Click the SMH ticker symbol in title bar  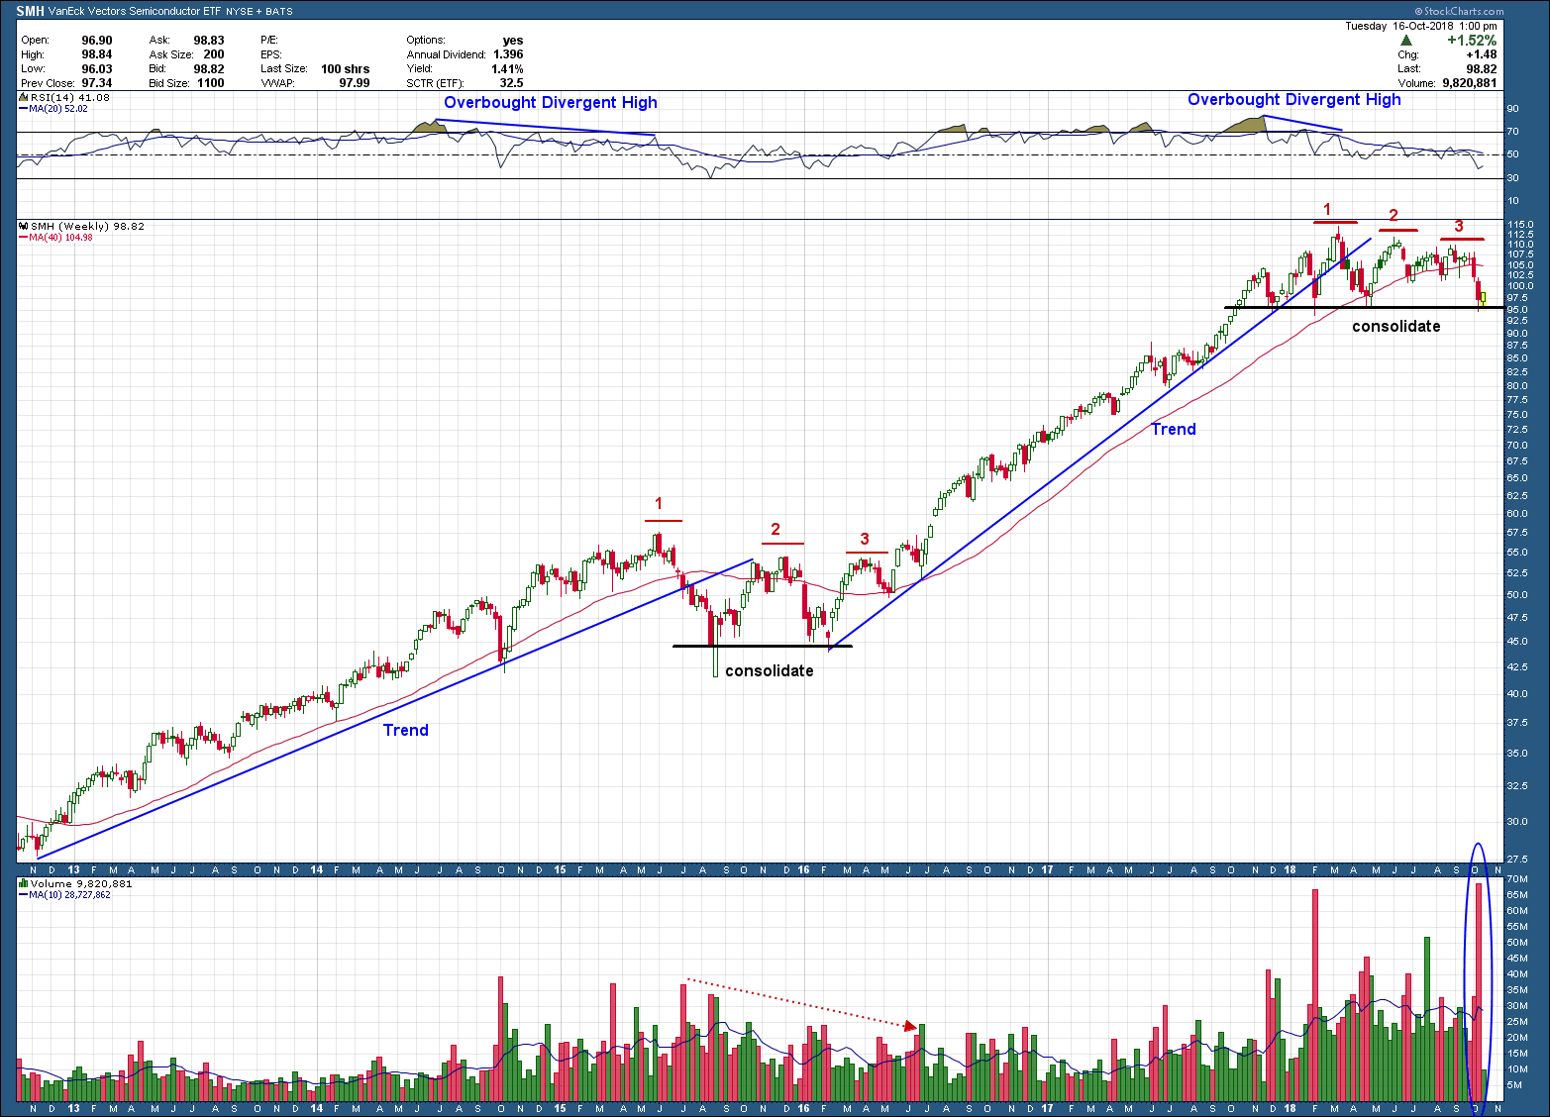(30, 12)
